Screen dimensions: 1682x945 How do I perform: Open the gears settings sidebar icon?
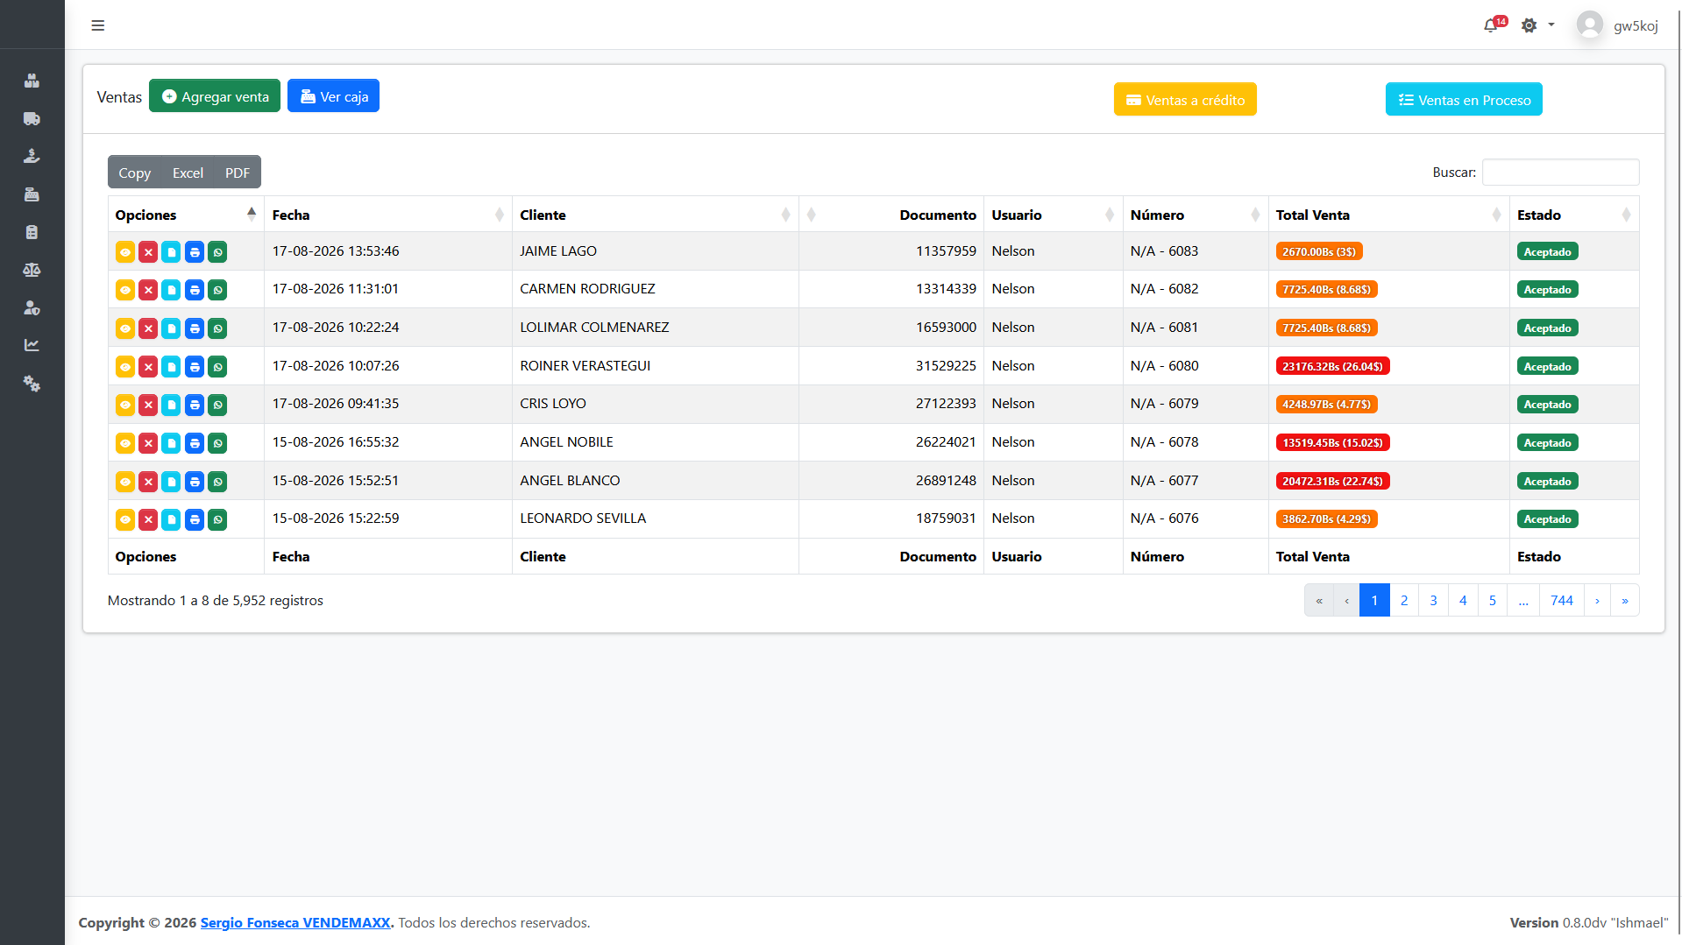pyautogui.click(x=32, y=384)
